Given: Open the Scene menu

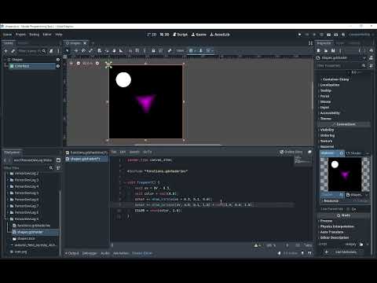Looking at the screenshot, I should pyautogui.click(x=7, y=35).
